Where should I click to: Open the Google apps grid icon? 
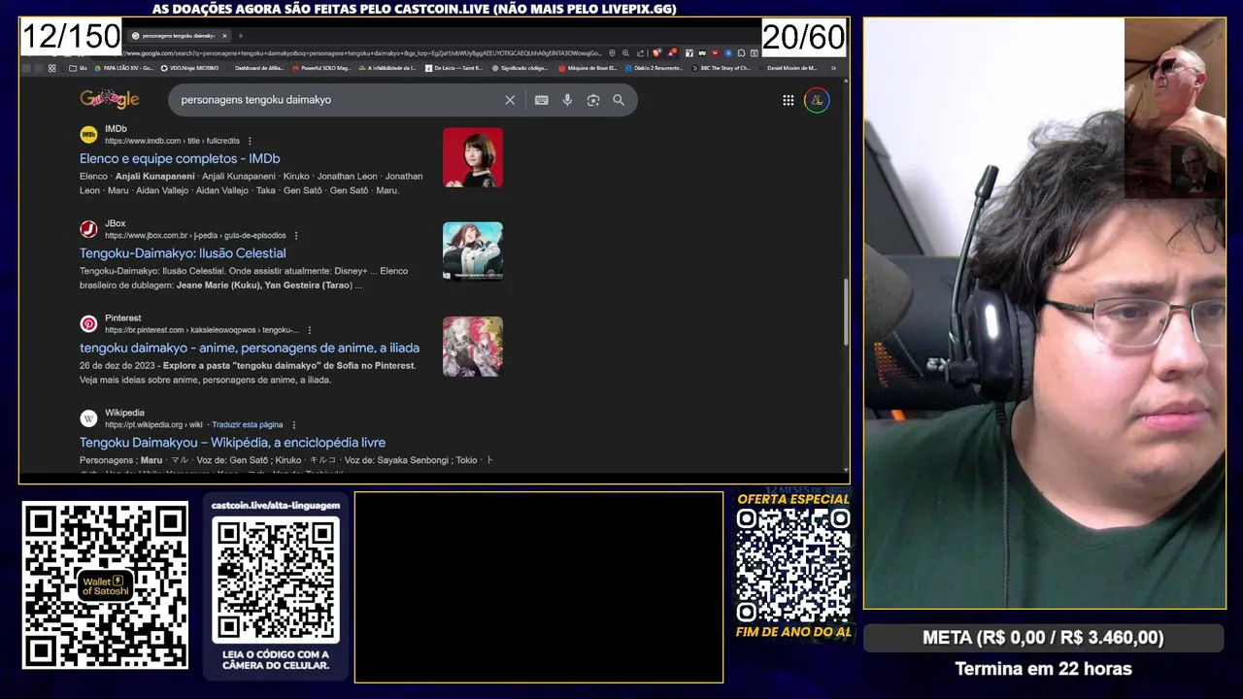[x=789, y=100]
